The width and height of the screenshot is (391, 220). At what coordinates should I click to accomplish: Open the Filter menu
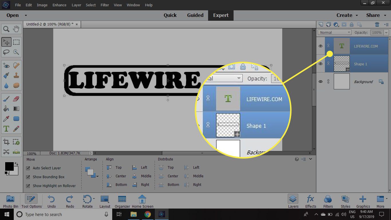105,5
